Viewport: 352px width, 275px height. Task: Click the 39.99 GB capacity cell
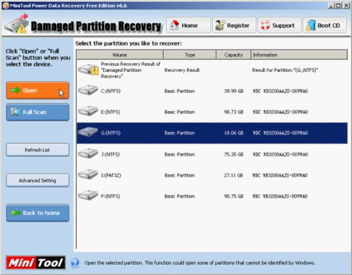(x=234, y=91)
